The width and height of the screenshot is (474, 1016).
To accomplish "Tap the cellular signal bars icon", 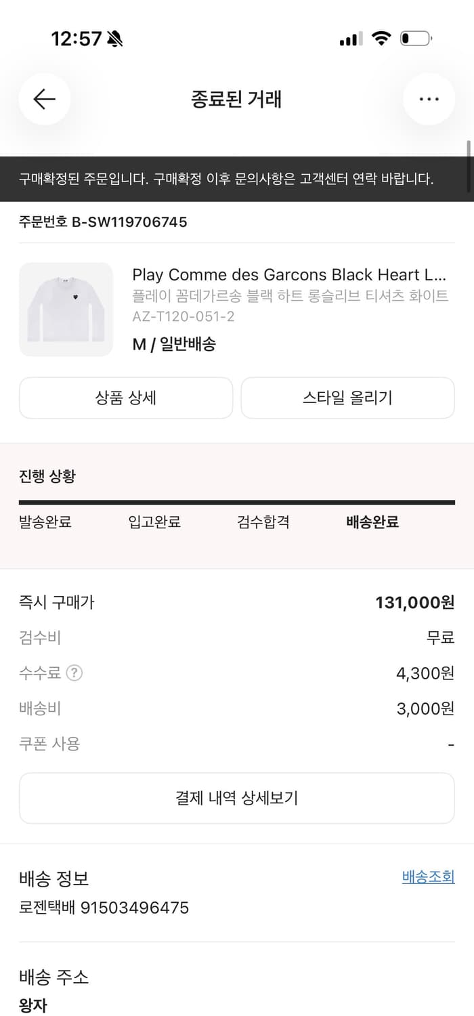I will point(349,39).
